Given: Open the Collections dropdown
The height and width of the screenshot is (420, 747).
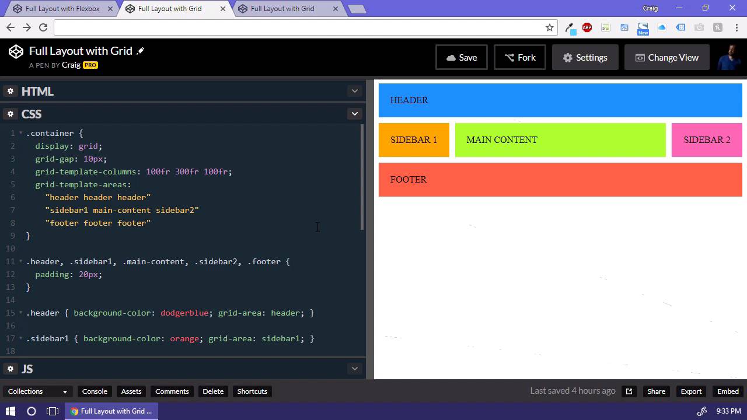Looking at the screenshot, I should click(x=37, y=391).
